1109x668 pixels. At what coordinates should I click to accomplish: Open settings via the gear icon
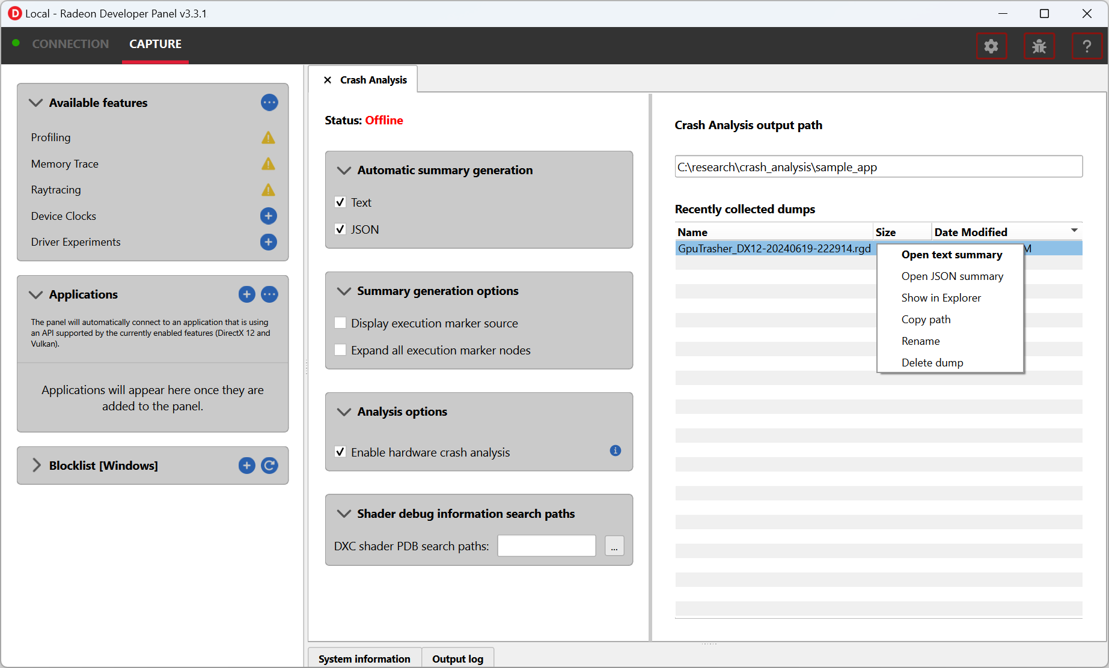(x=991, y=46)
